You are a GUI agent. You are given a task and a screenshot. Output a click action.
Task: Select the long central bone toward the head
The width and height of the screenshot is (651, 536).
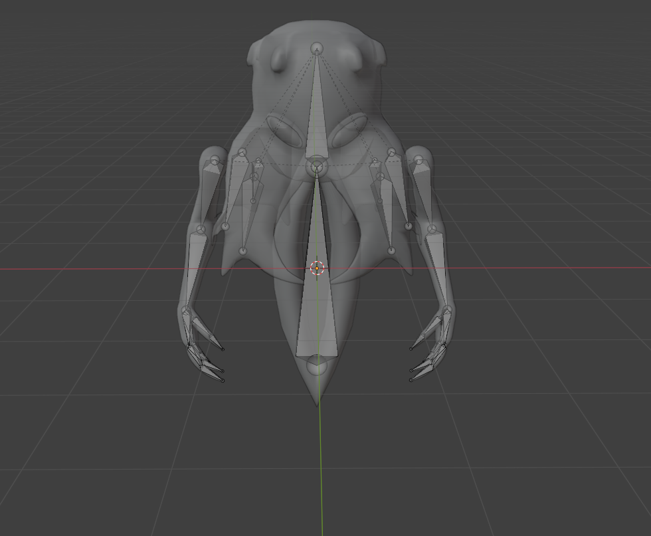click(x=317, y=108)
